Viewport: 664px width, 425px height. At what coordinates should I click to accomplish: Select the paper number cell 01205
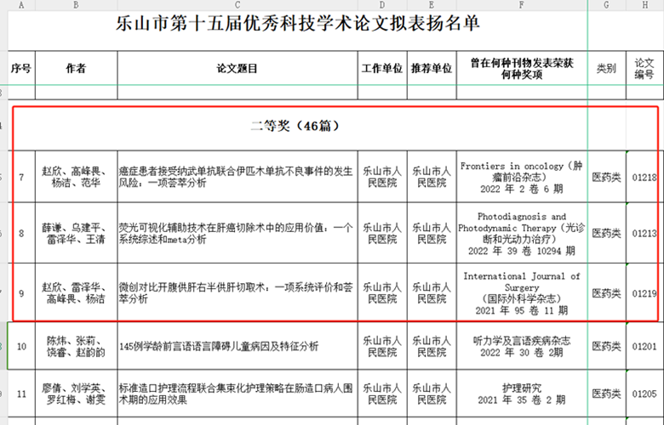coord(644,394)
